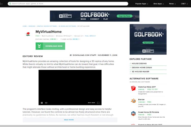The image size is (191, 127).
Task: Click Sign Up Now in top banner
Action: tap(125, 16)
